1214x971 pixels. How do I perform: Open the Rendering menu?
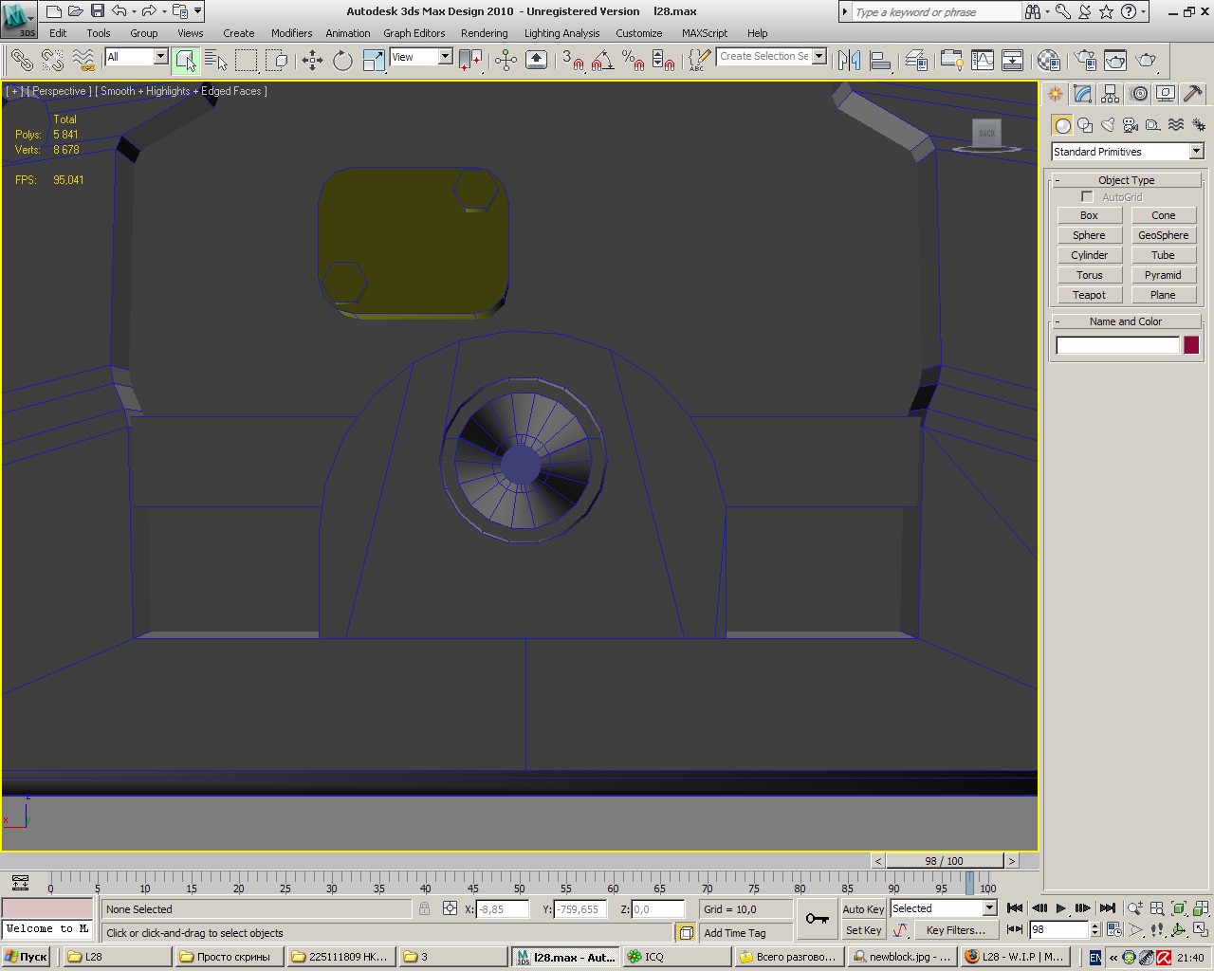click(x=484, y=33)
